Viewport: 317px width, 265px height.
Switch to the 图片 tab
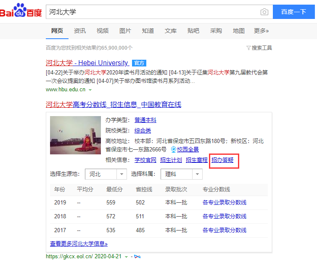pyautogui.click(x=125, y=31)
